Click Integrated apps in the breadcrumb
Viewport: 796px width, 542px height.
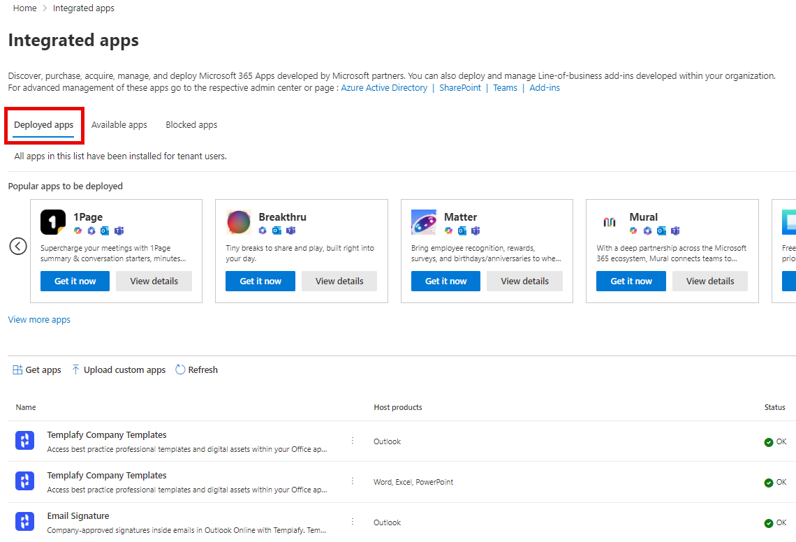tap(84, 8)
